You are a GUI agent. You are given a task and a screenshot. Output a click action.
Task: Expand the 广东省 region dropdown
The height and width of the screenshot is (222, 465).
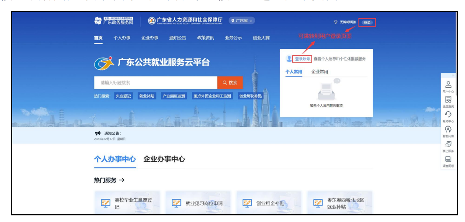243,21
